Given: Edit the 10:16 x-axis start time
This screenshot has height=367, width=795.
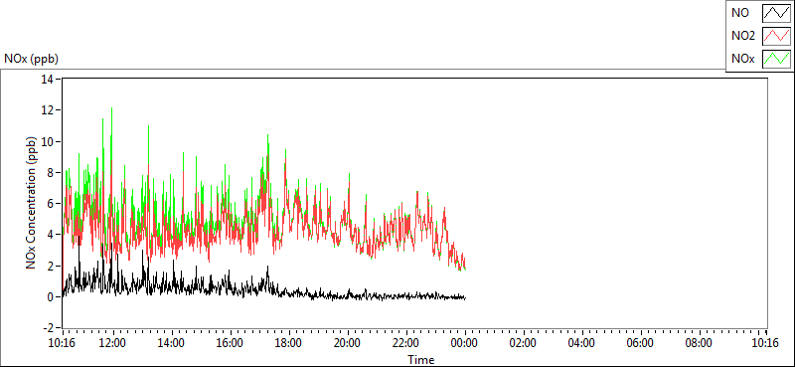Looking at the screenshot, I should click(62, 343).
